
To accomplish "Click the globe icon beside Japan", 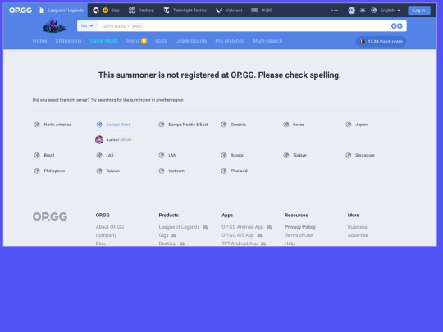I will pos(349,125).
